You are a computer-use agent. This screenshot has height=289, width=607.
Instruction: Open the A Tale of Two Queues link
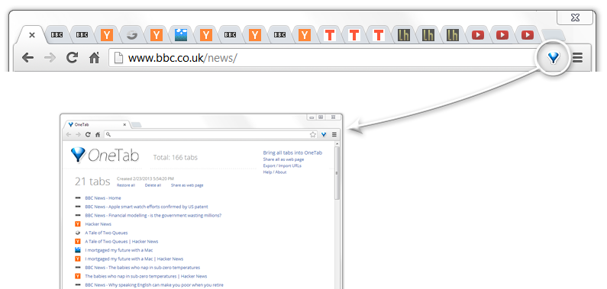(x=106, y=233)
